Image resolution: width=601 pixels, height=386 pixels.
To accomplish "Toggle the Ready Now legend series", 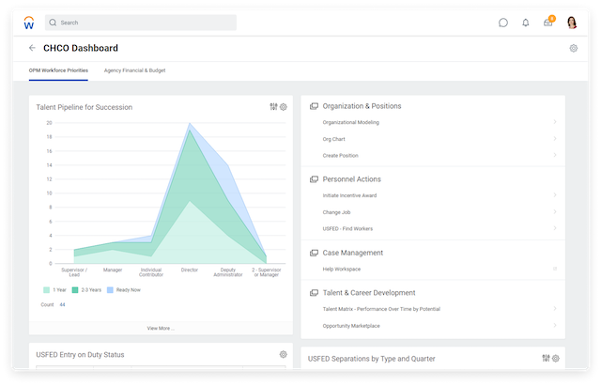I will pyautogui.click(x=122, y=289).
